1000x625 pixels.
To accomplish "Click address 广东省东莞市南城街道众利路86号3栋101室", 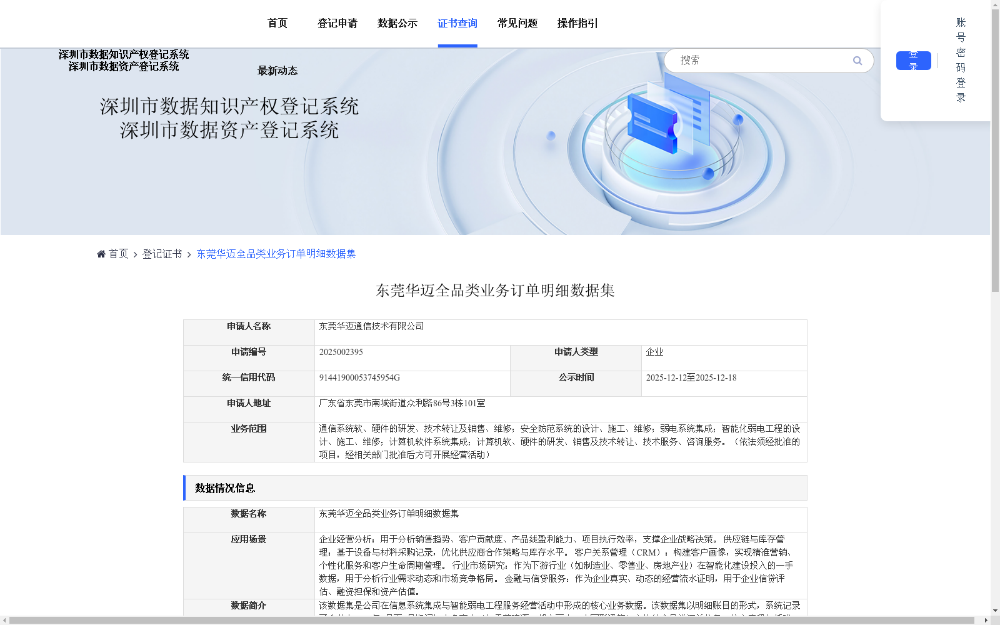I will click(x=402, y=403).
